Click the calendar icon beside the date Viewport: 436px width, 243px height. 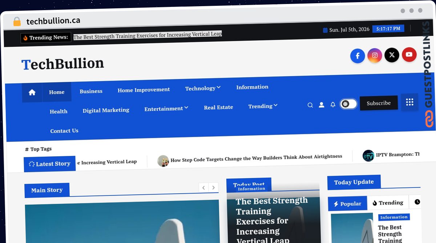(325, 30)
